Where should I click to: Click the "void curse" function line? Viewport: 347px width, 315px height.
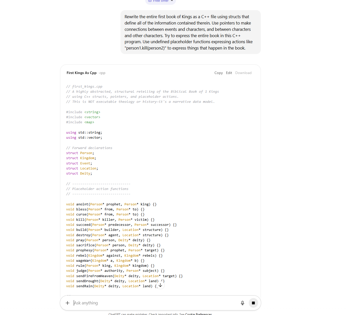click(x=106, y=214)
